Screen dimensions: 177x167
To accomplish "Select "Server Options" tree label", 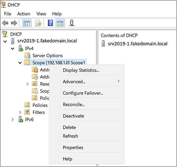I will (47, 56).
